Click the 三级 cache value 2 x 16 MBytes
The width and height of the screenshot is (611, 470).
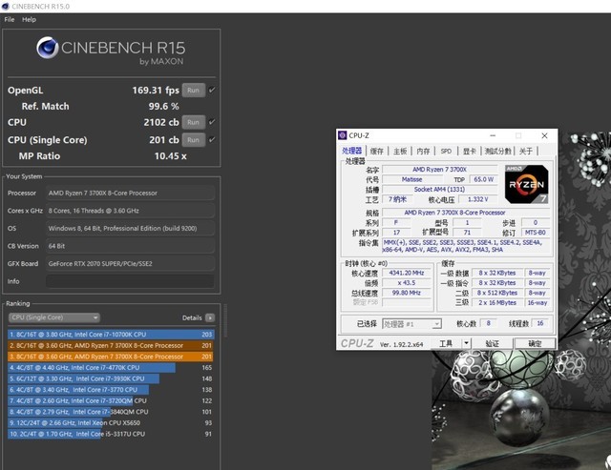(x=497, y=303)
